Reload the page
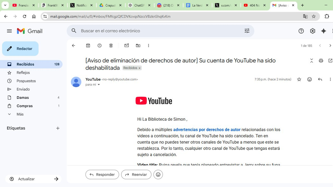The image size is (333, 187). pyautogui.click(x=24, y=16)
